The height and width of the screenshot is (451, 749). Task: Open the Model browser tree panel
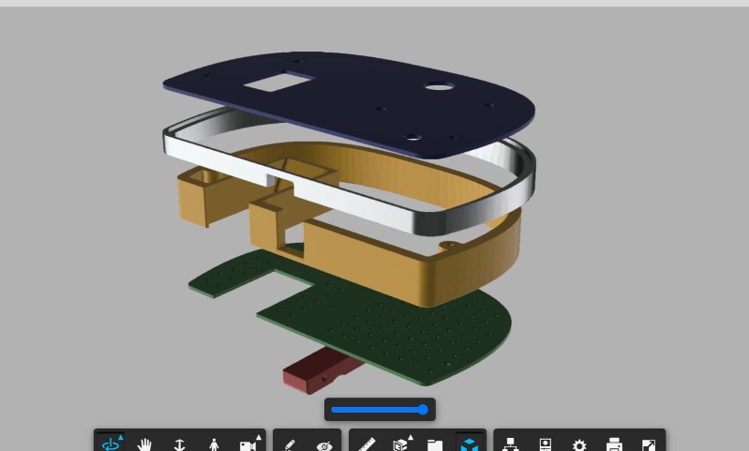(510, 444)
